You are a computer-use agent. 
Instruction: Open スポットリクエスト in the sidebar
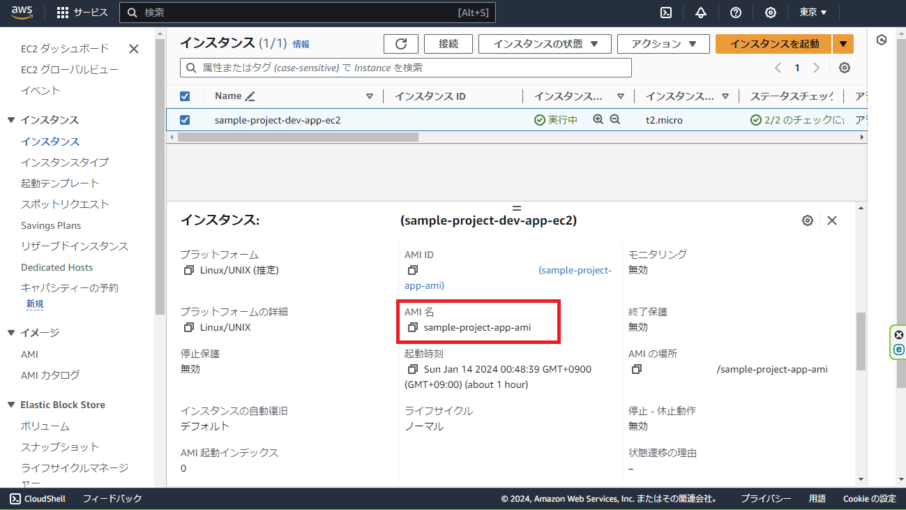(x=65, y=204)
